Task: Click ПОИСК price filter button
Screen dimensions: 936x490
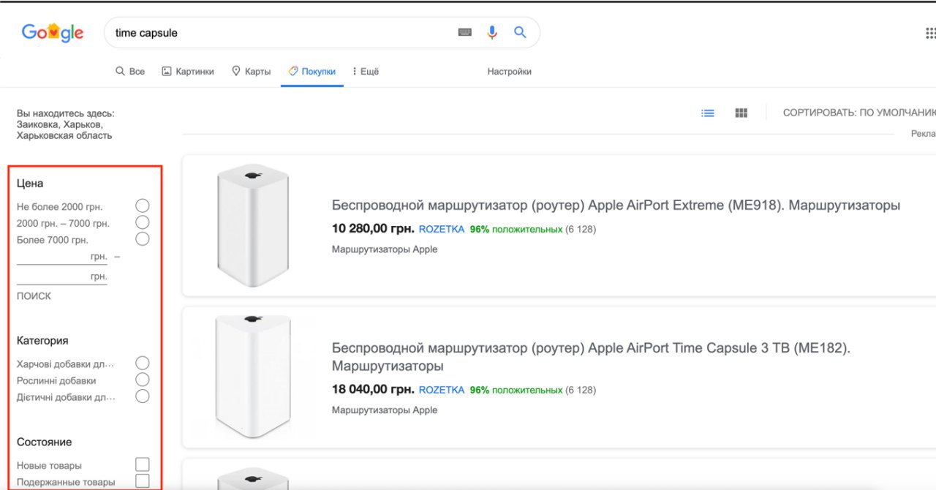Action: pos(34,296)
